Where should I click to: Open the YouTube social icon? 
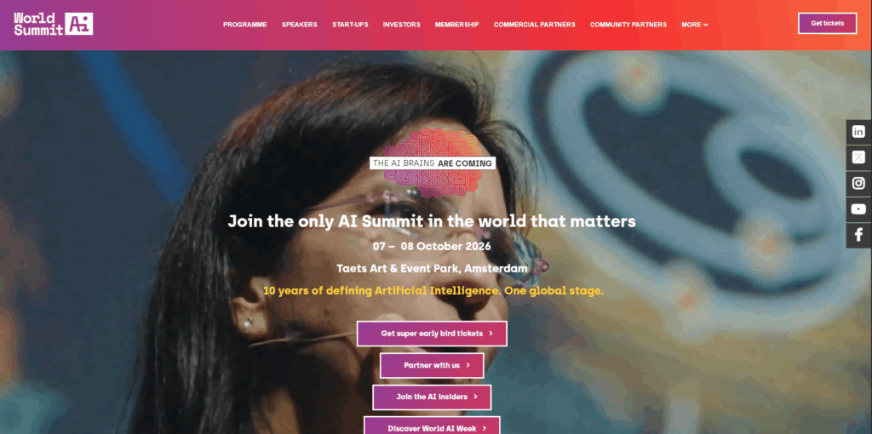click(x=858, y=209)
